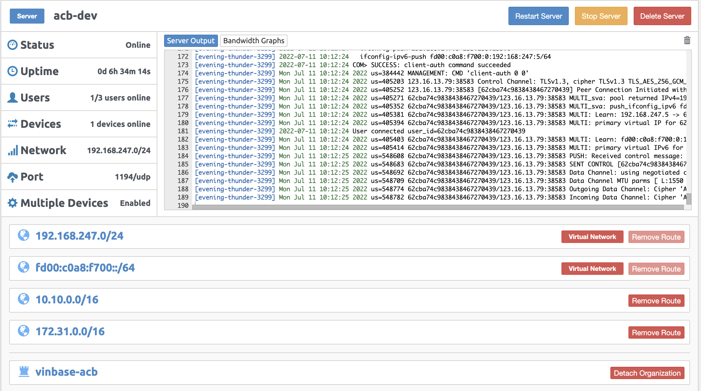Click globe icon beside 172.31.0.0/16 route

(24, 331)
